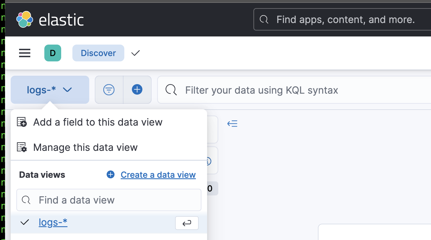This screenshot has width=431, height=240.
Task: Expand the logs-* data view dropdown
Action: (x=50, y=90)
